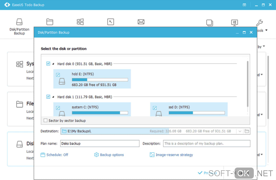Click the system C: drive icon
This screenshot has width=276, height=180.
[62, 114]
